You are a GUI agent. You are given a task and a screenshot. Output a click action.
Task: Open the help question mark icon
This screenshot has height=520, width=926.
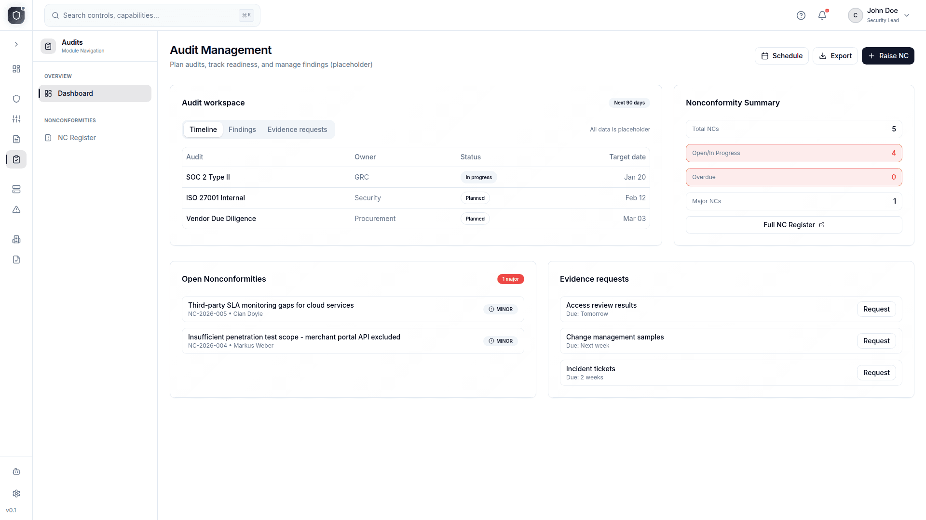801,15
